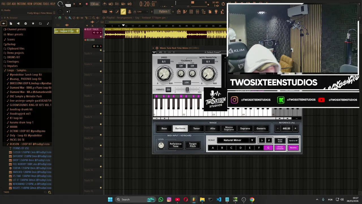This screenshot has height=204, width=362.
Task: Adjust the Vibrato amount slider
Action: 187,90
